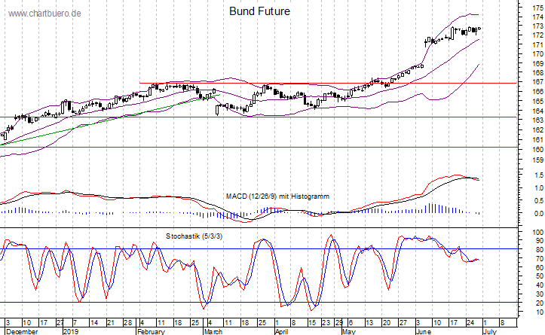
Task: Click the July month label
Action: [490, 331]
